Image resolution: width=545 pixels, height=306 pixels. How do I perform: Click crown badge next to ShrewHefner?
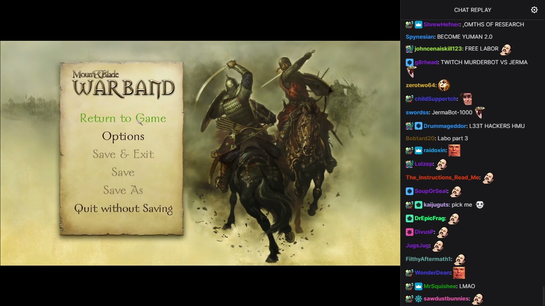tap(419, 25)
